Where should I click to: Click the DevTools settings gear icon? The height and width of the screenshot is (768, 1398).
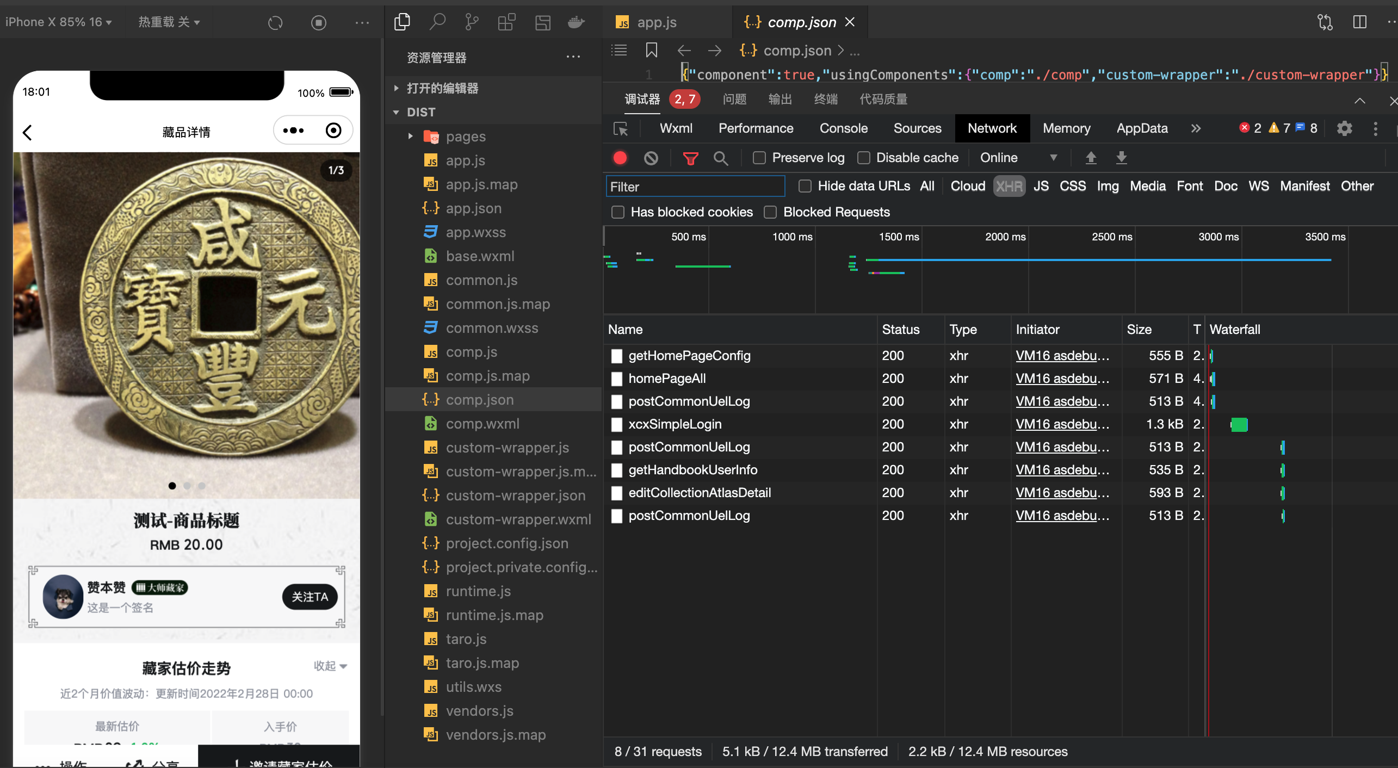1344,127
